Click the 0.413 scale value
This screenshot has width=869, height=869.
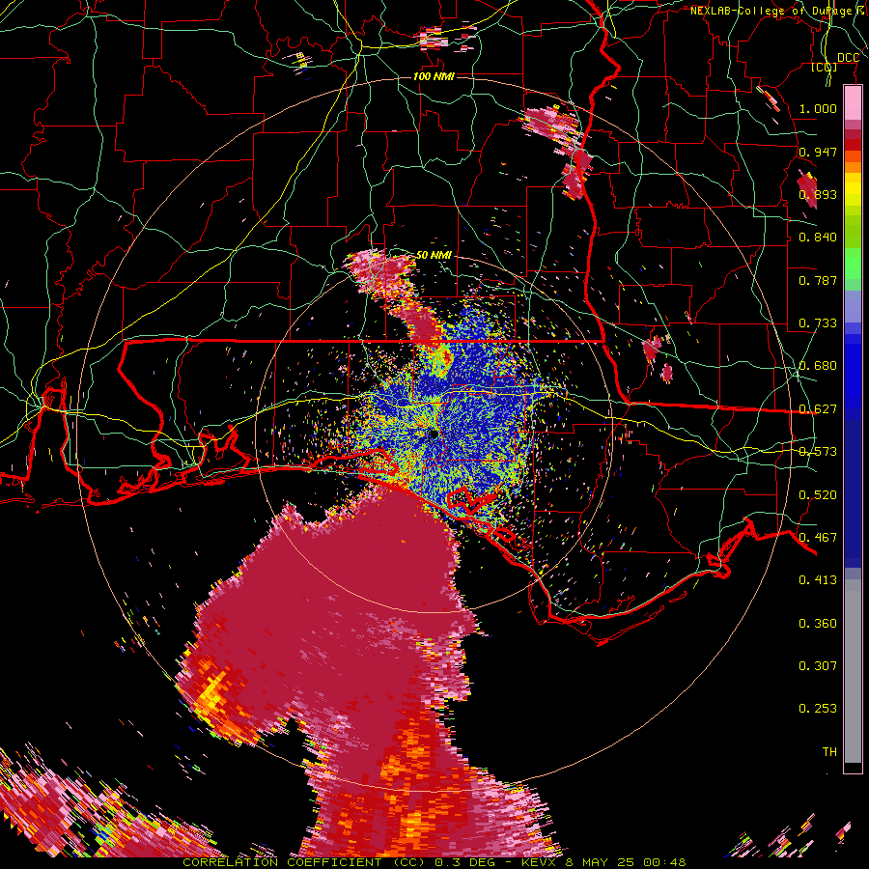tap(818, 579)
